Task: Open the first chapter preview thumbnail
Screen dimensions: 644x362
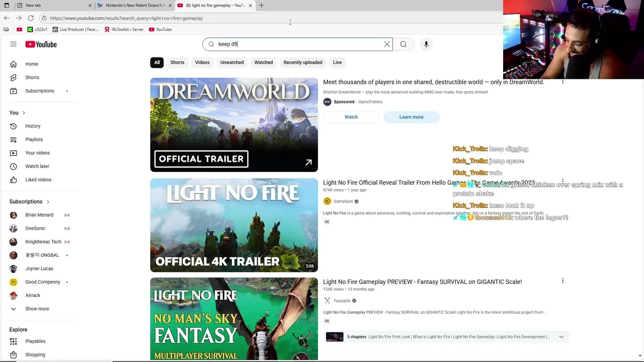Action: (335, 337)
